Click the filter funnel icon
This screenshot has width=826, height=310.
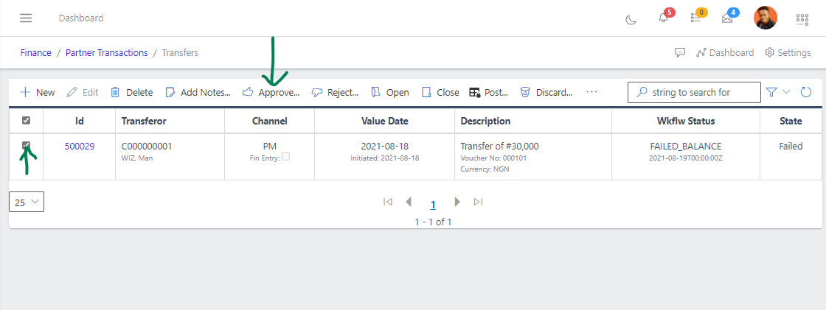(771, 92)
